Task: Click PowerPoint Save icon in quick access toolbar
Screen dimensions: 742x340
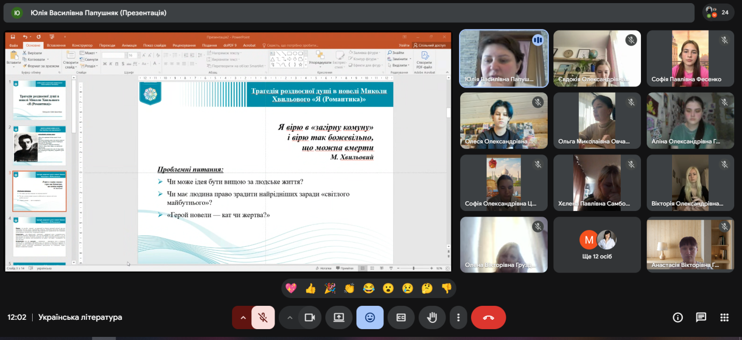Action: click(x=13, y=37)
